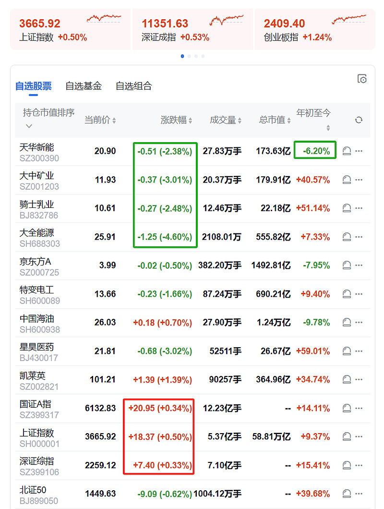
Task: Set alert bell for 国证A指
Action: (x=347, y=408)
